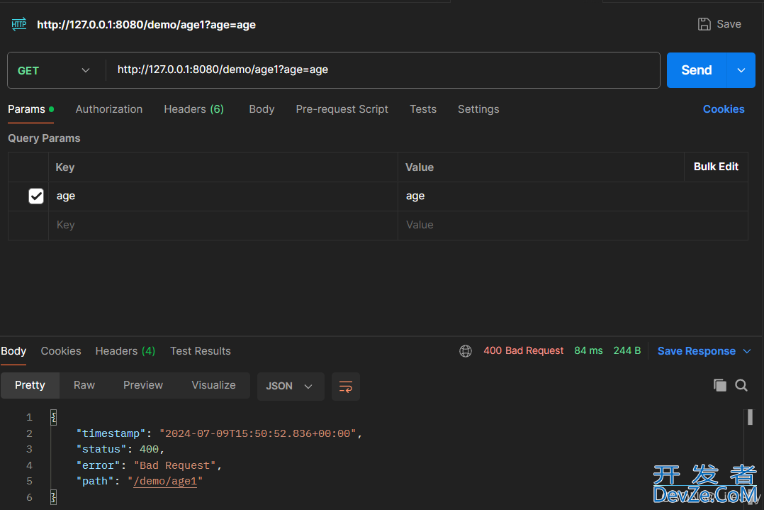Open the request Headers (6) tab
764x510 pixels.
[194, 109]
